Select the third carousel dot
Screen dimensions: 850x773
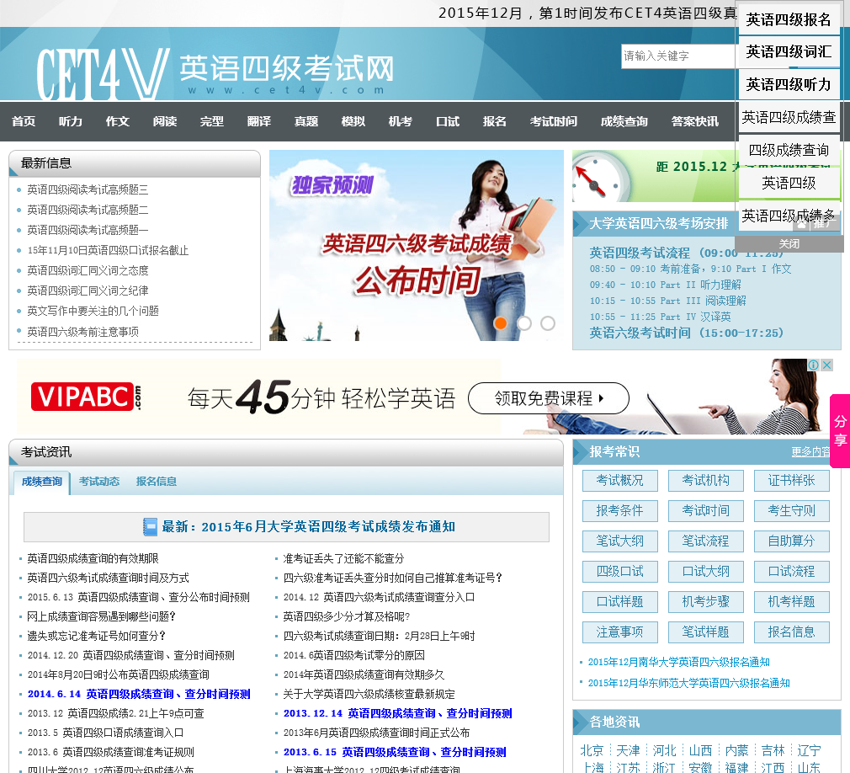pos(548,323)
